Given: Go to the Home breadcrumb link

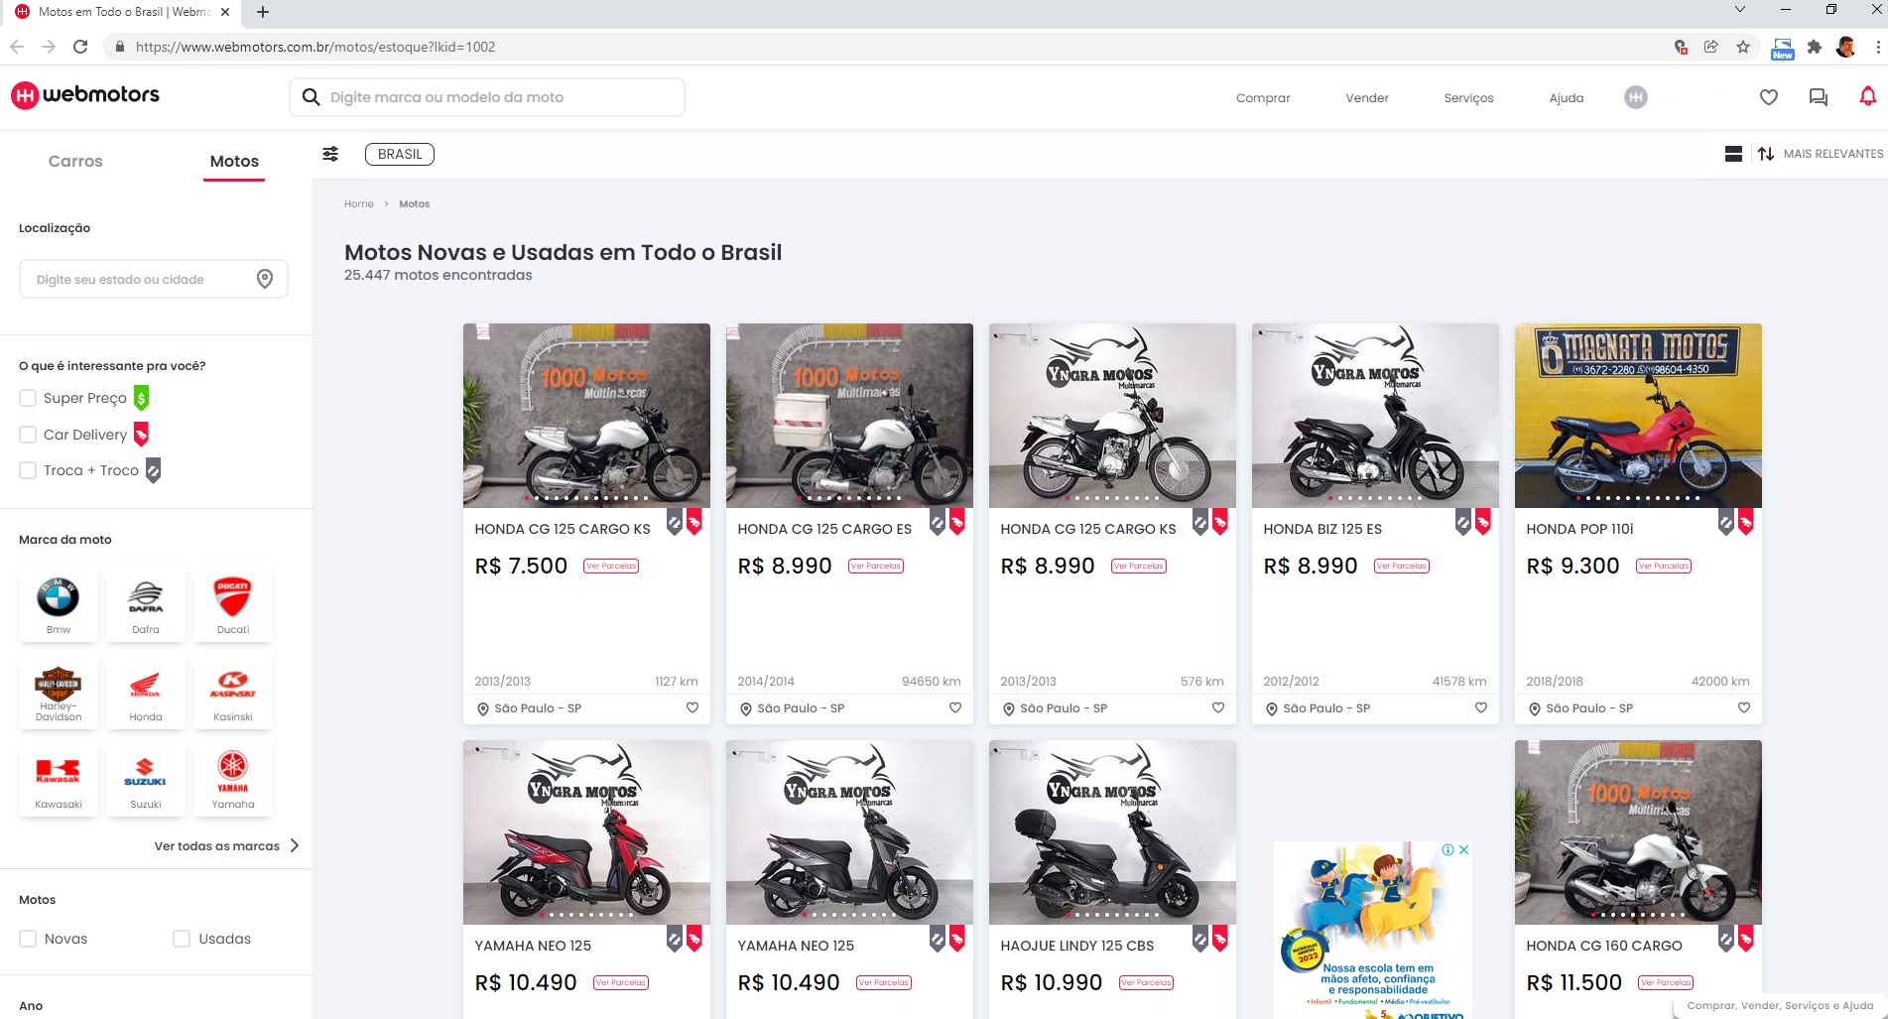Looking at the screenshot, I should pos(359,204).
